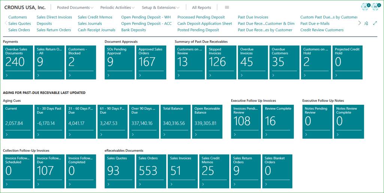
Task: Expand the Periodic Activities menu
Action: [x=117, y=7]
